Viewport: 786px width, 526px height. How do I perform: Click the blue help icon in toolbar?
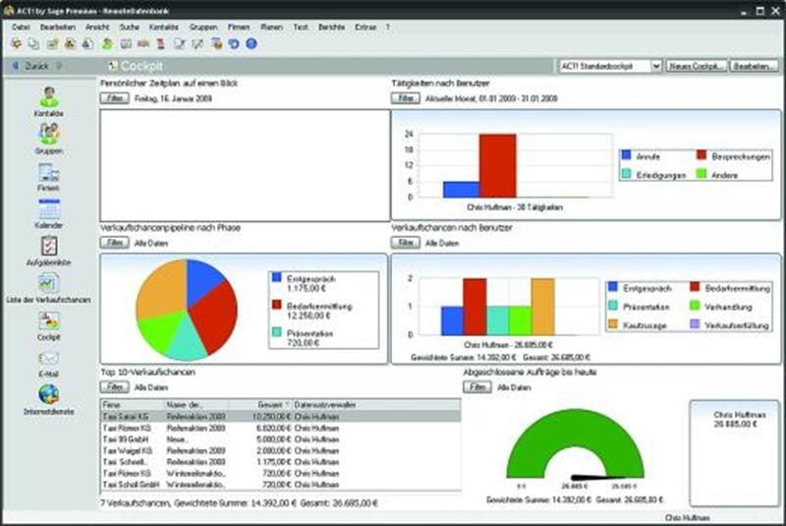click(x=252, y=44)
